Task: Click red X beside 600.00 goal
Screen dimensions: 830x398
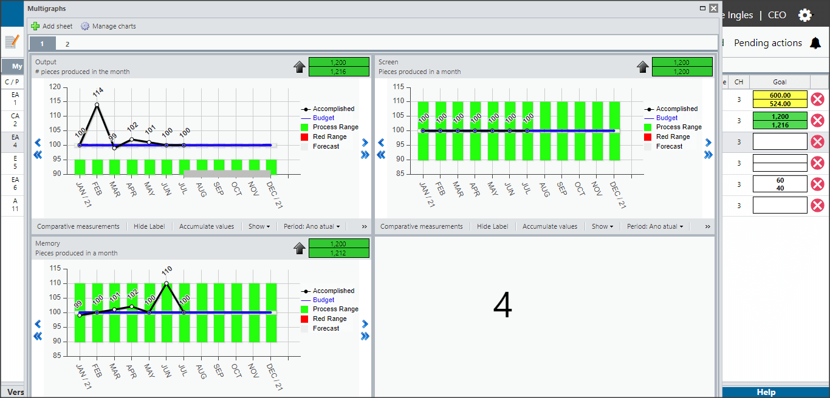Action: point(818,99)
